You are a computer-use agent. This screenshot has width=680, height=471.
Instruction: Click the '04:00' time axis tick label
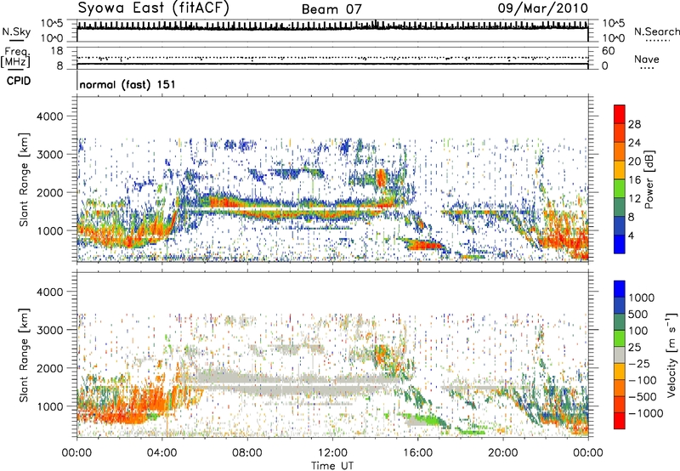pos(161,453)
